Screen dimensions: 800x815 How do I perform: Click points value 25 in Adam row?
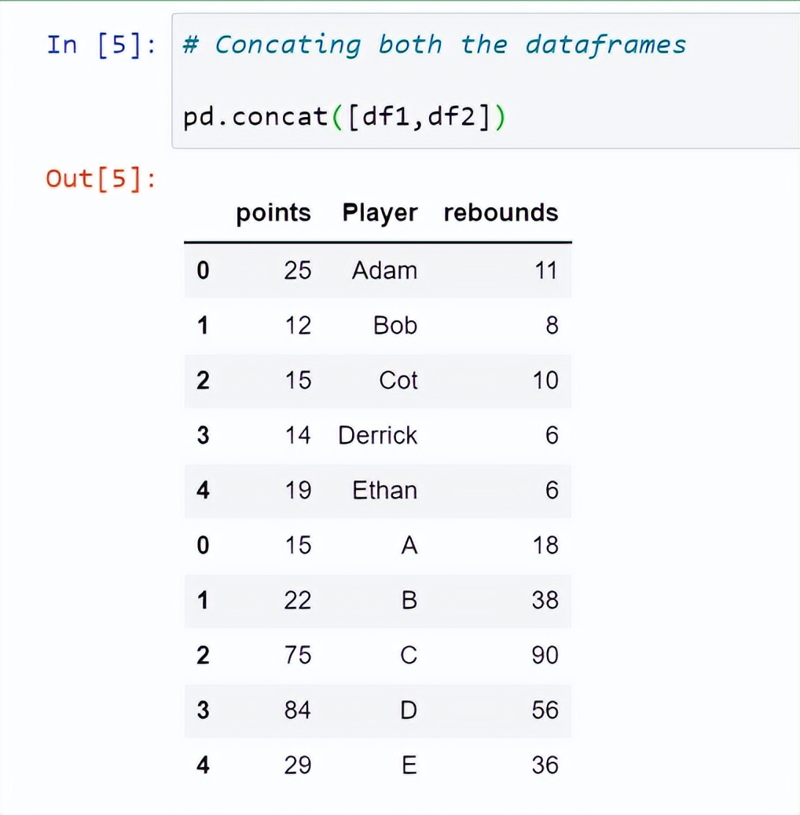pos(298,271)
